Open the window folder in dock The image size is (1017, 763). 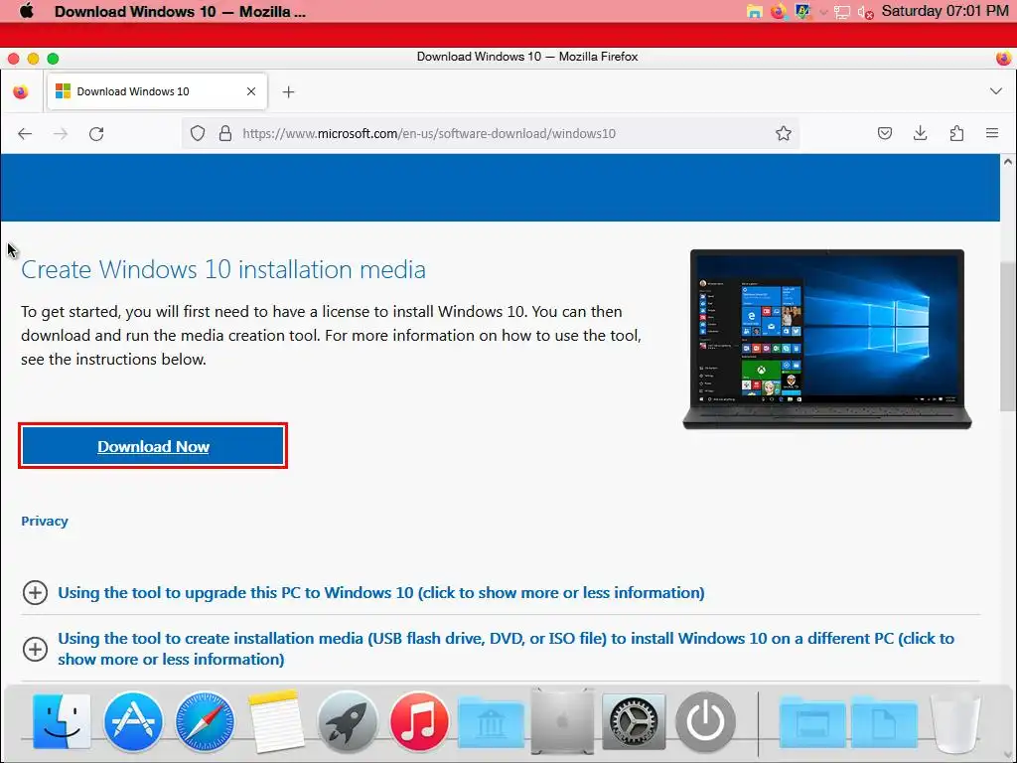click(812, 723)
